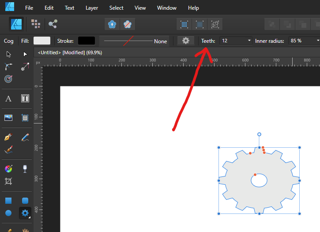The image size is (320, 232).
Task: Open the Layer menu
Action: 92,8
